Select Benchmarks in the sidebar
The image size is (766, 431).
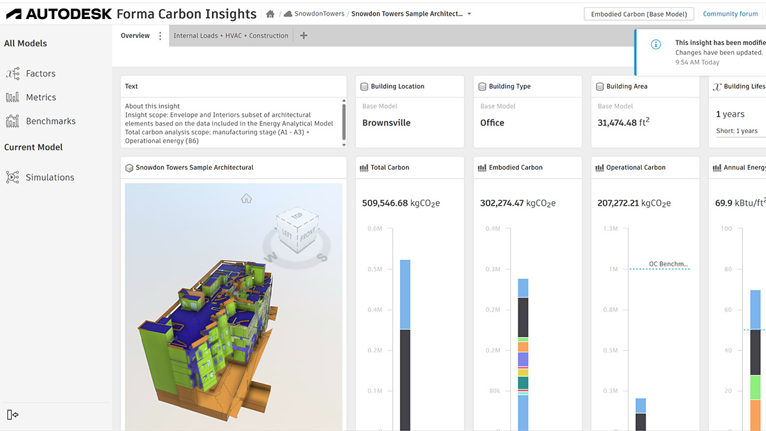point(51,121)
